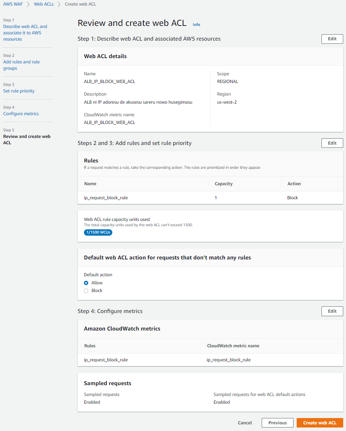346x431 pixels.
Task: Open the Info link beside page title
Action: pyautogui.click(x=196, y=25)
